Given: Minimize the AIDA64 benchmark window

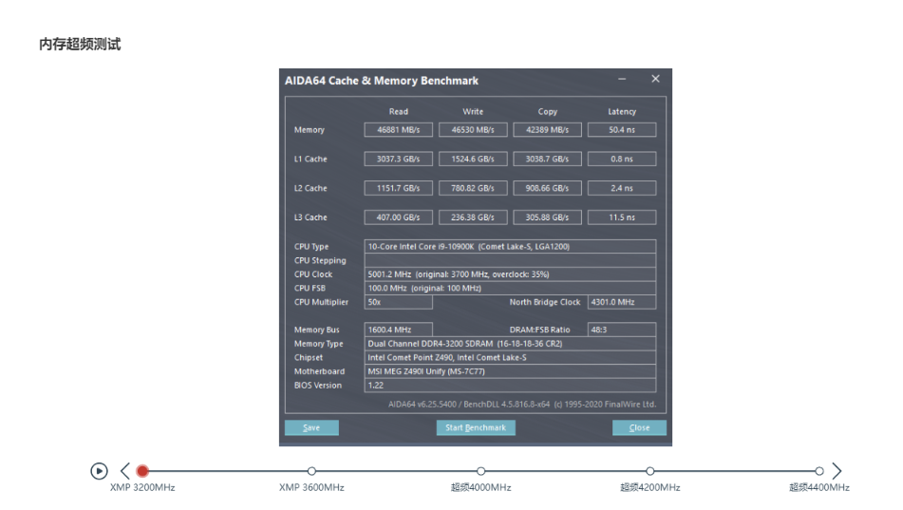Looking at the screenshot, I should (x=622, y=79).
